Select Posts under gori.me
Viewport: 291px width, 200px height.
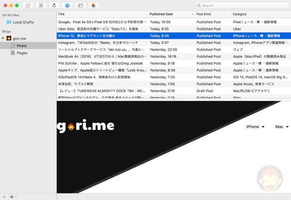tap(21, 45)
